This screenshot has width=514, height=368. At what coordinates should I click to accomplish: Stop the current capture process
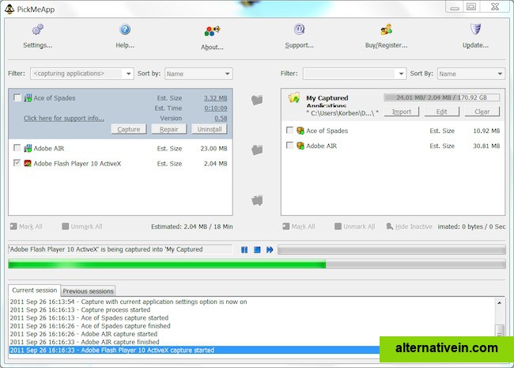[257, 250]
